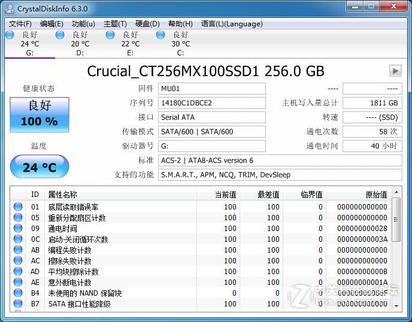Select the 编程失败计数 attribute name
This screenshot has width=412, height=322.
[69, 250]
